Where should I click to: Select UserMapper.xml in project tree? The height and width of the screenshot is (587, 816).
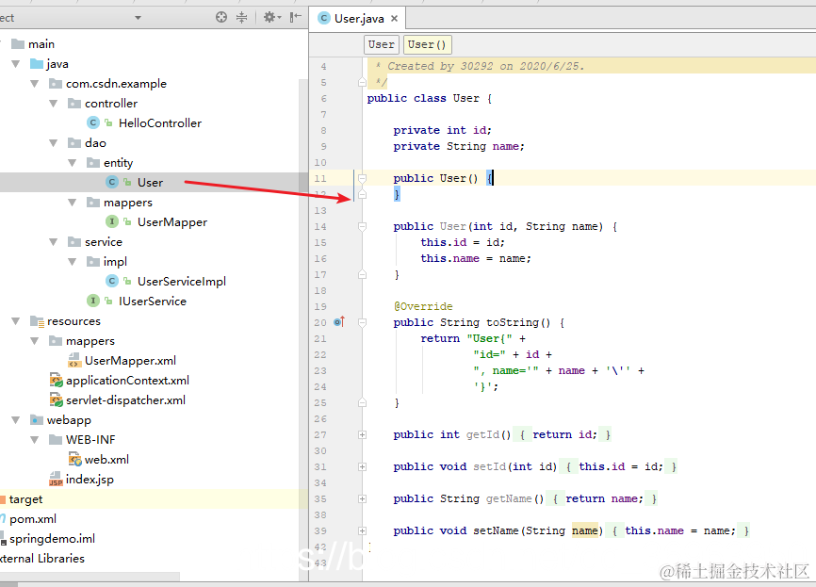pos(130,361)
